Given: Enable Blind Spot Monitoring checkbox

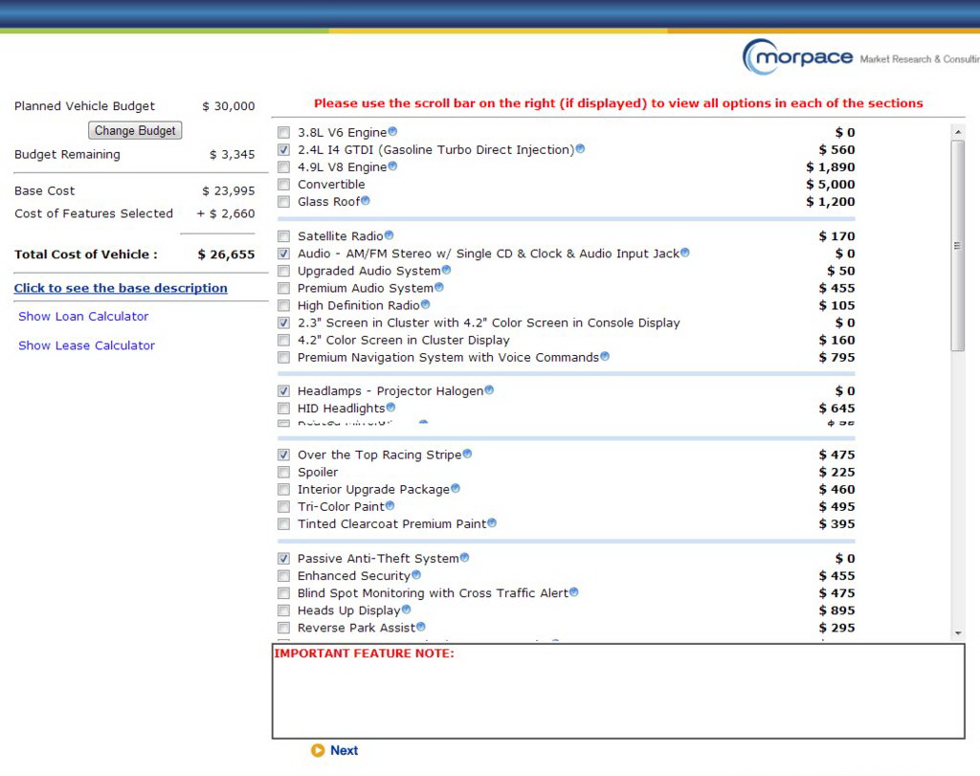Looking at the screenshot, I should pyautogui.click(x=283, y=593).
